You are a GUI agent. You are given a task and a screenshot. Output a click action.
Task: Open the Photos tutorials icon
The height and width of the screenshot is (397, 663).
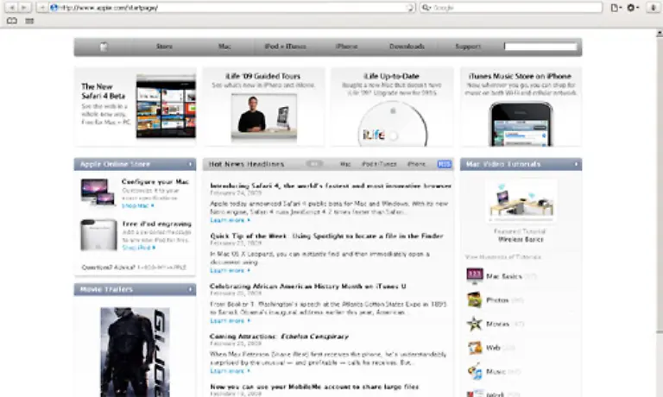475,300
